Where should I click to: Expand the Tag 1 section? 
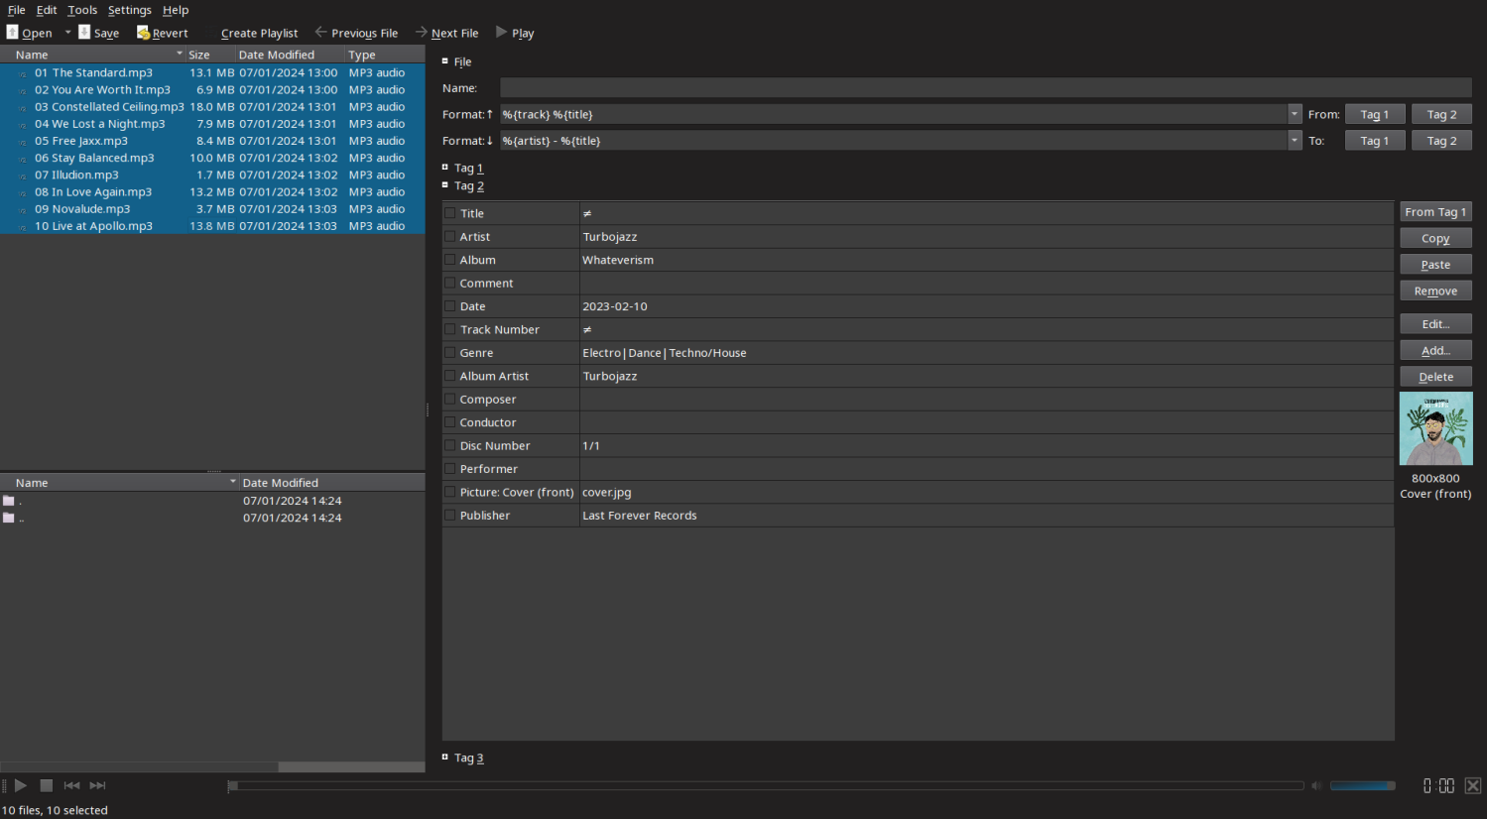coord(445,168)
